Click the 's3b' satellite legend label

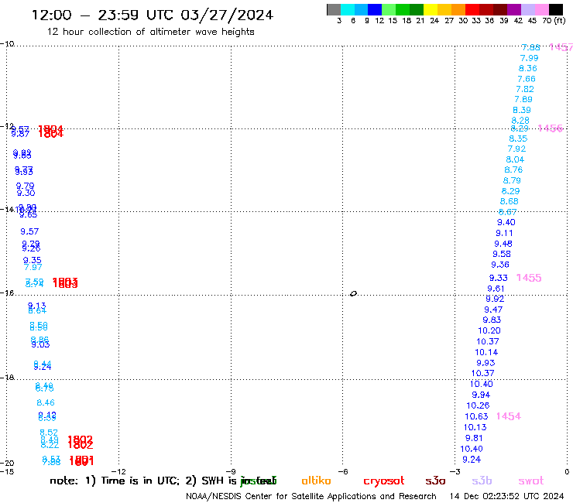pyautogui.click(x=482, y=481)
